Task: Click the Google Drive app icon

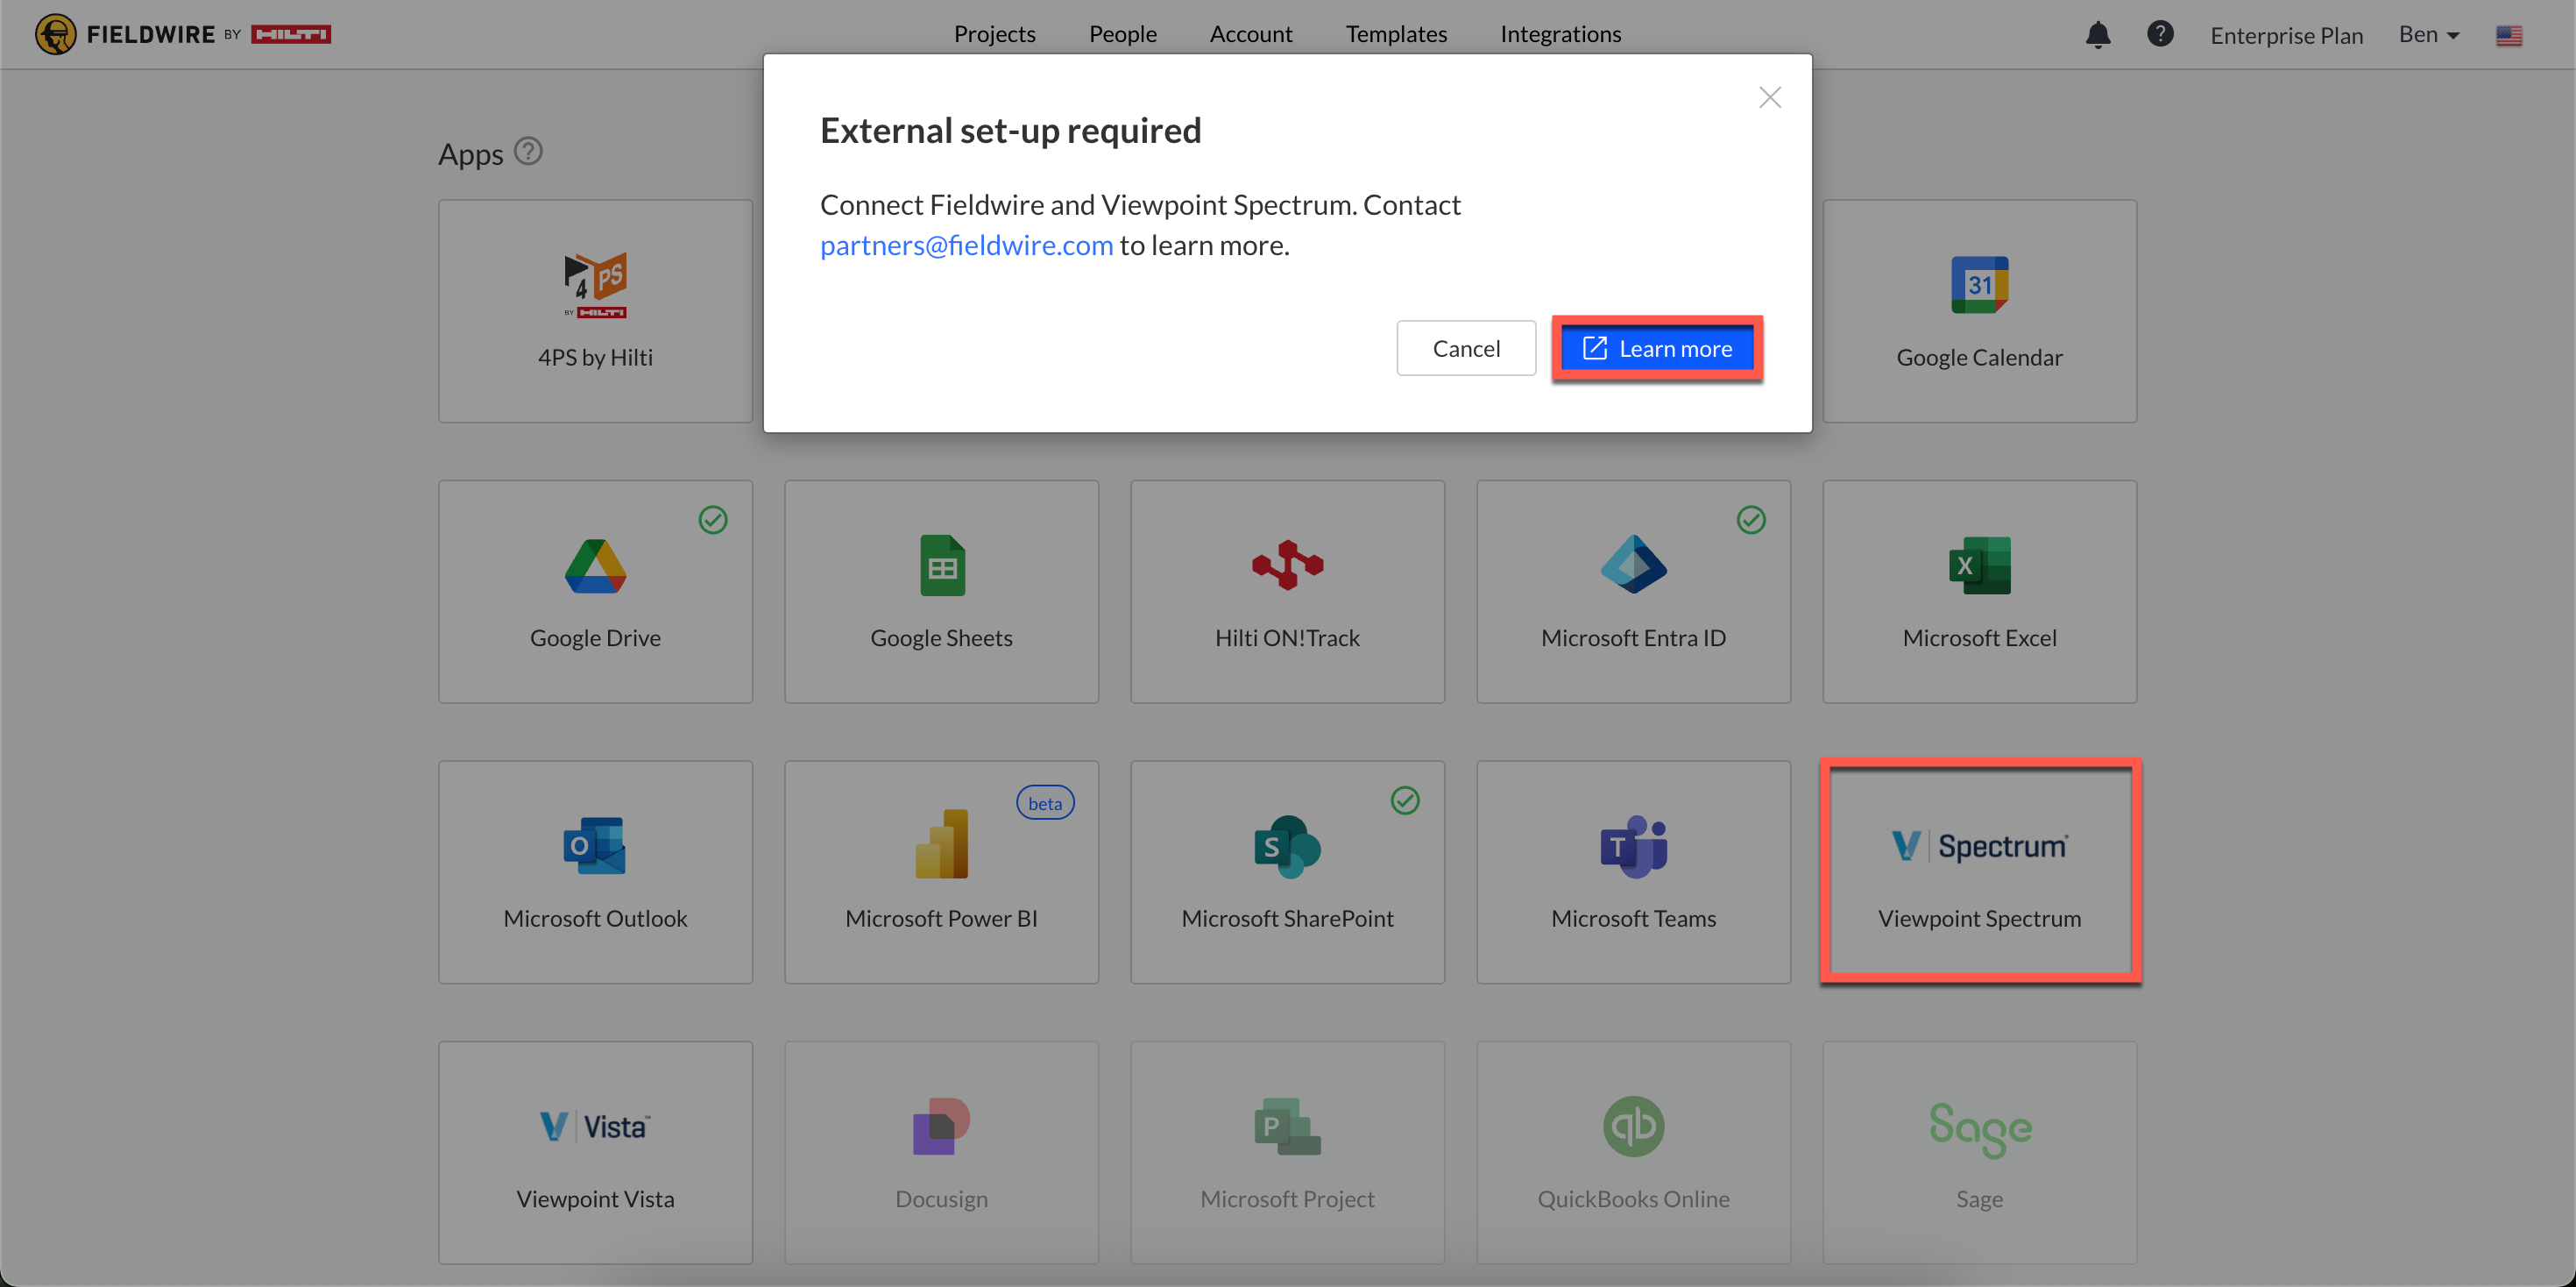Action: (595, 565)
